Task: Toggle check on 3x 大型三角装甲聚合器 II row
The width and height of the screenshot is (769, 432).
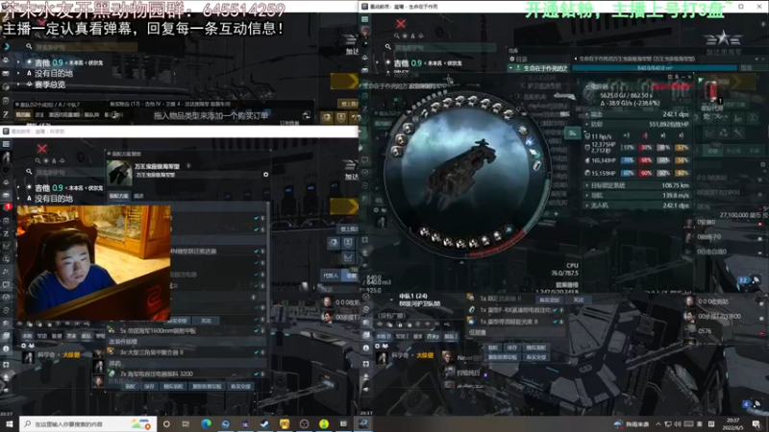Action: pos(256,352)
